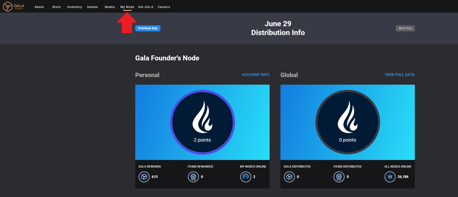Click the 615 GALA rewards value
Viewport: 458px width, 197px height.
tap(155, 176)
